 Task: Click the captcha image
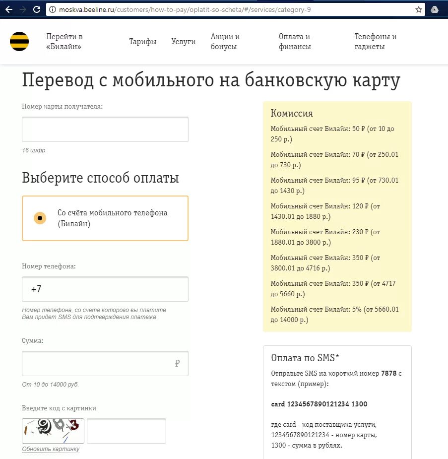(53, 431)
